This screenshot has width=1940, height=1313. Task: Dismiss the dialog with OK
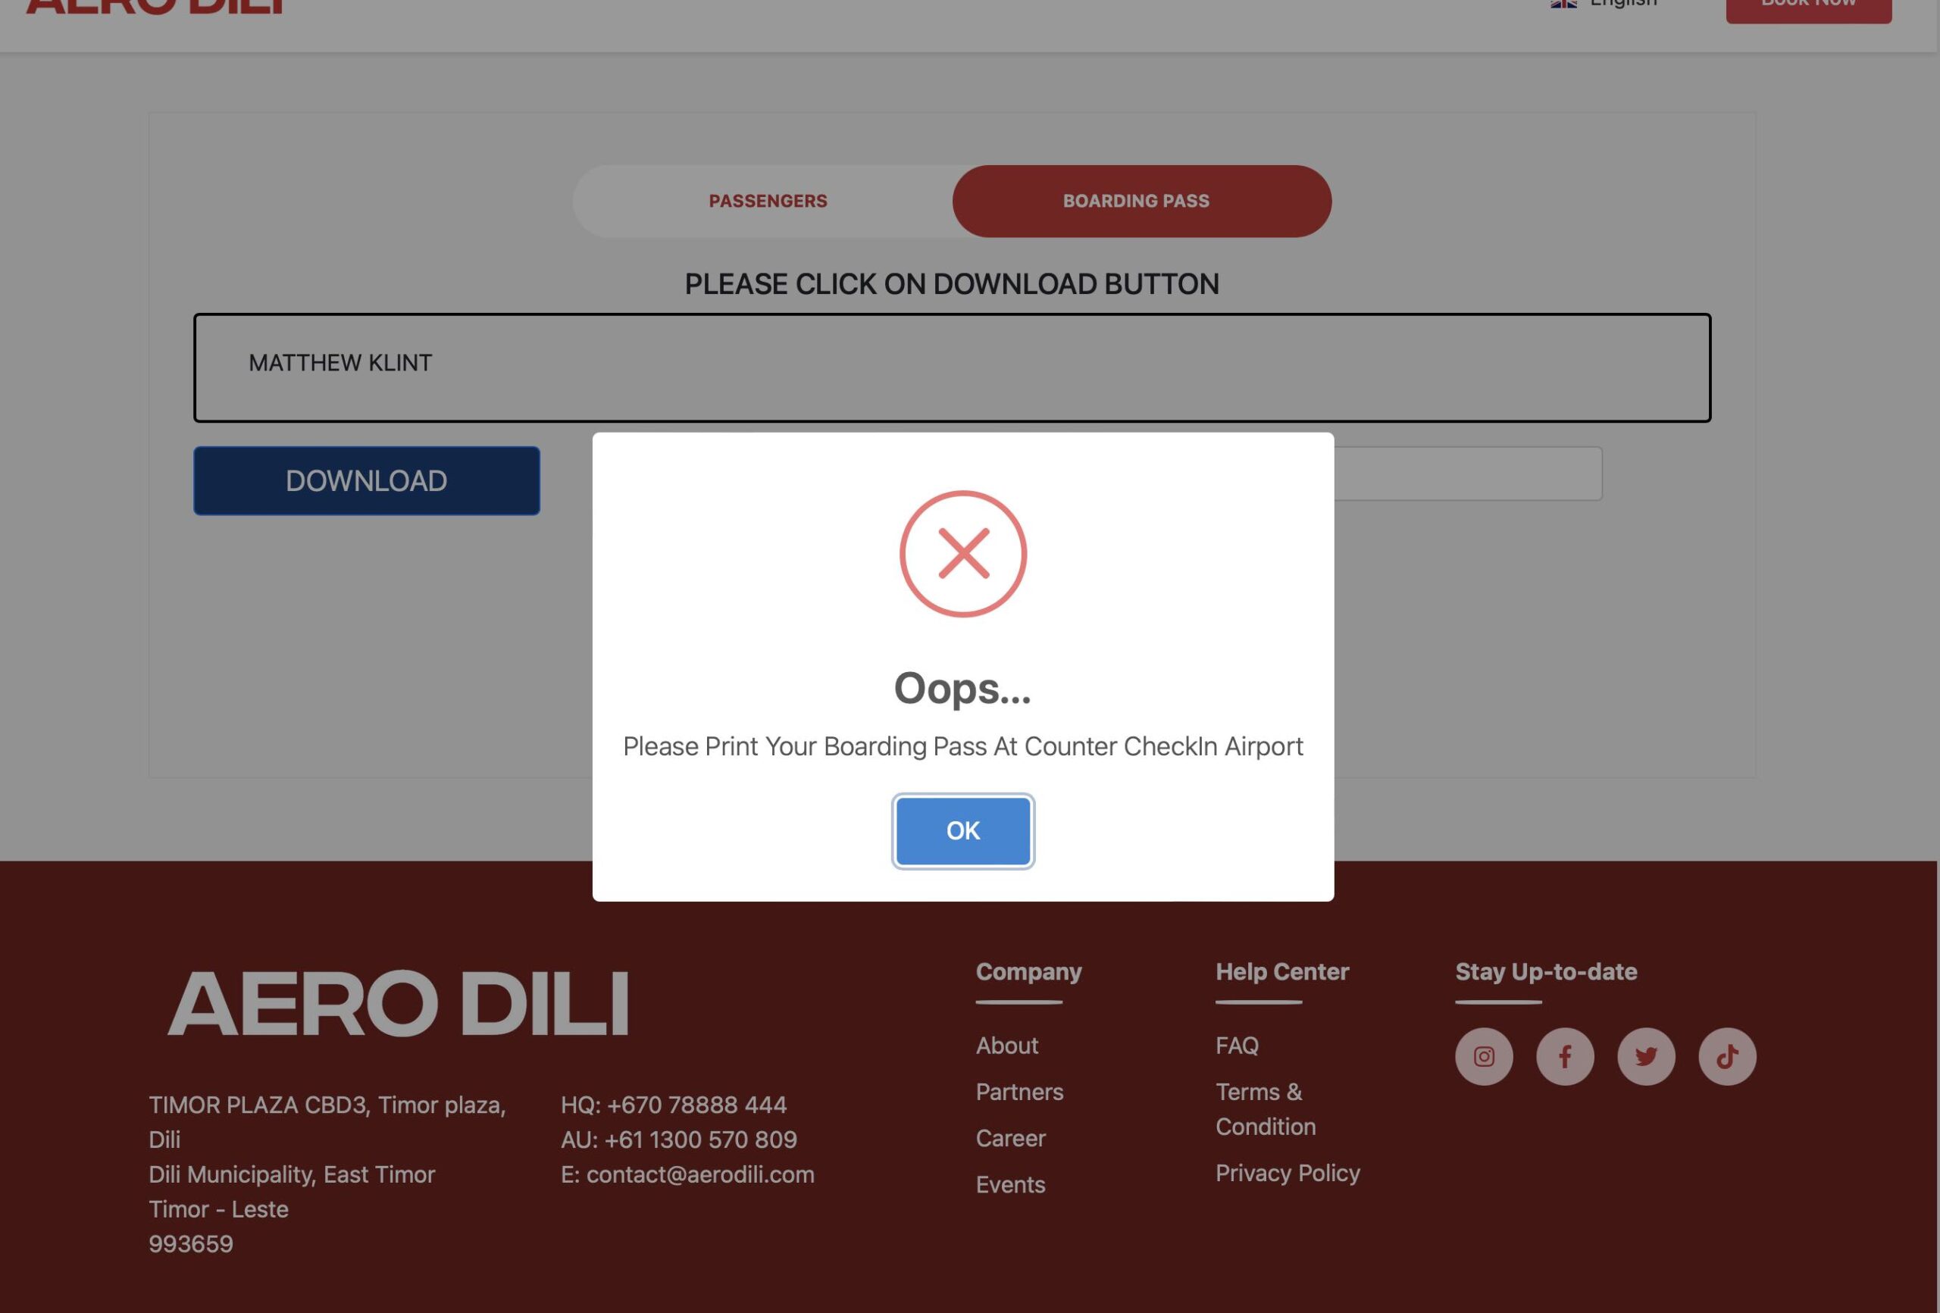click(x=963, y=830)
